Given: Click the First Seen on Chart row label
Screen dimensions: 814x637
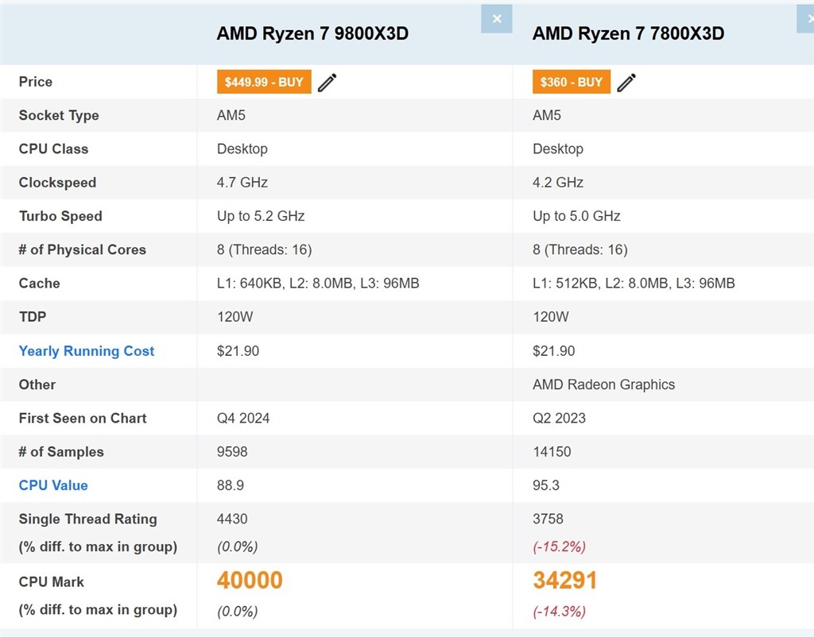Looking at the screenshot, I should click(82, 419).
